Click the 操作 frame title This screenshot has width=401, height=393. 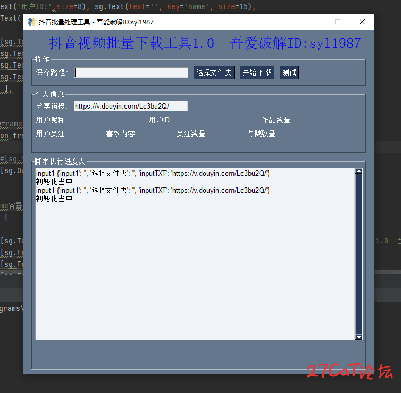pyautogui.click(x=42, y=59)
